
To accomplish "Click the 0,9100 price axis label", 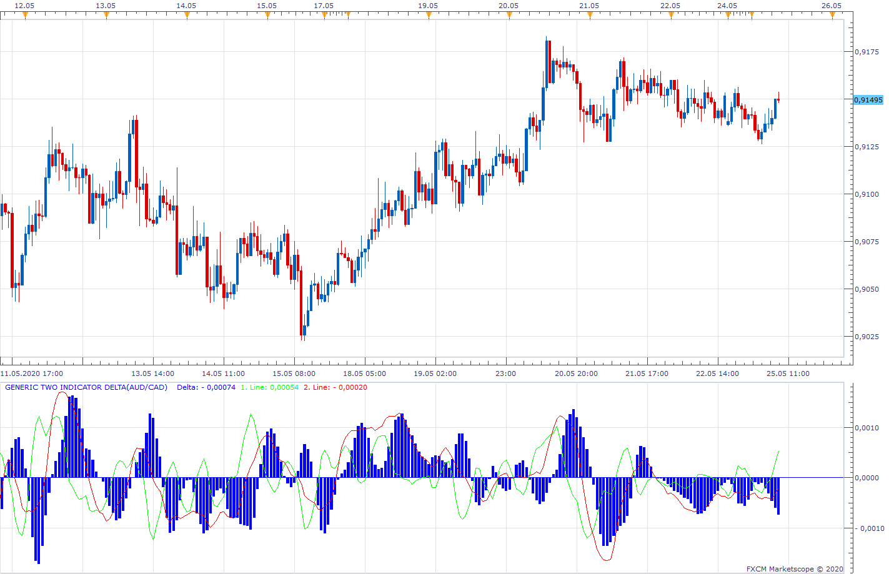I will coord(867,194).
